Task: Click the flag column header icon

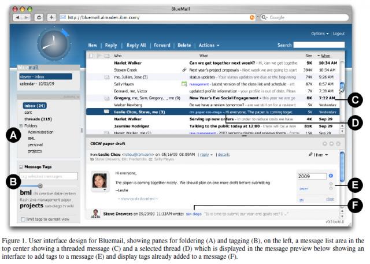Action: [x=99, y=55]
